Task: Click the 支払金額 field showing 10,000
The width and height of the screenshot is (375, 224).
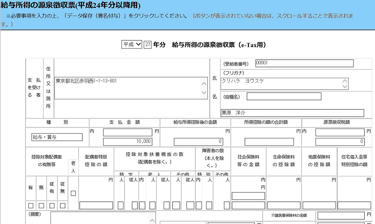Action: tap(127, 142)
